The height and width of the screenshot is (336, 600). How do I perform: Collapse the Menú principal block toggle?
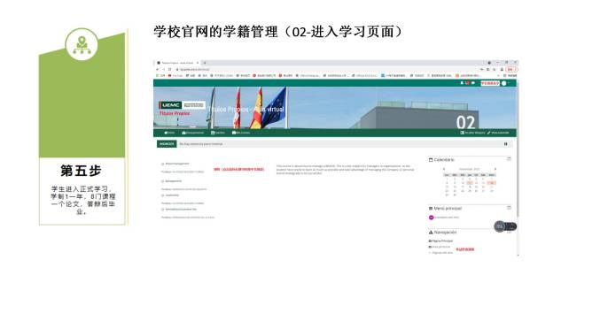509,208
